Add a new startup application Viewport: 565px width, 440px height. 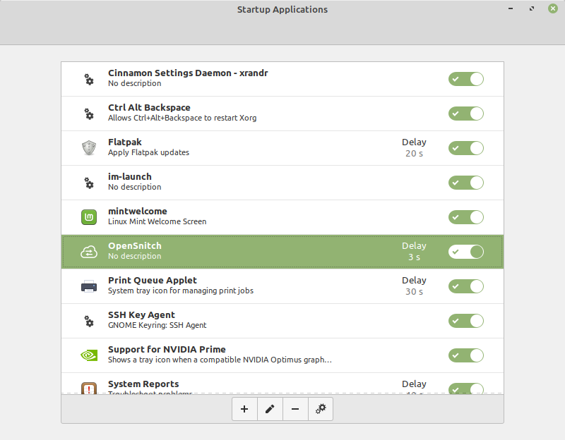coord(244,409)
